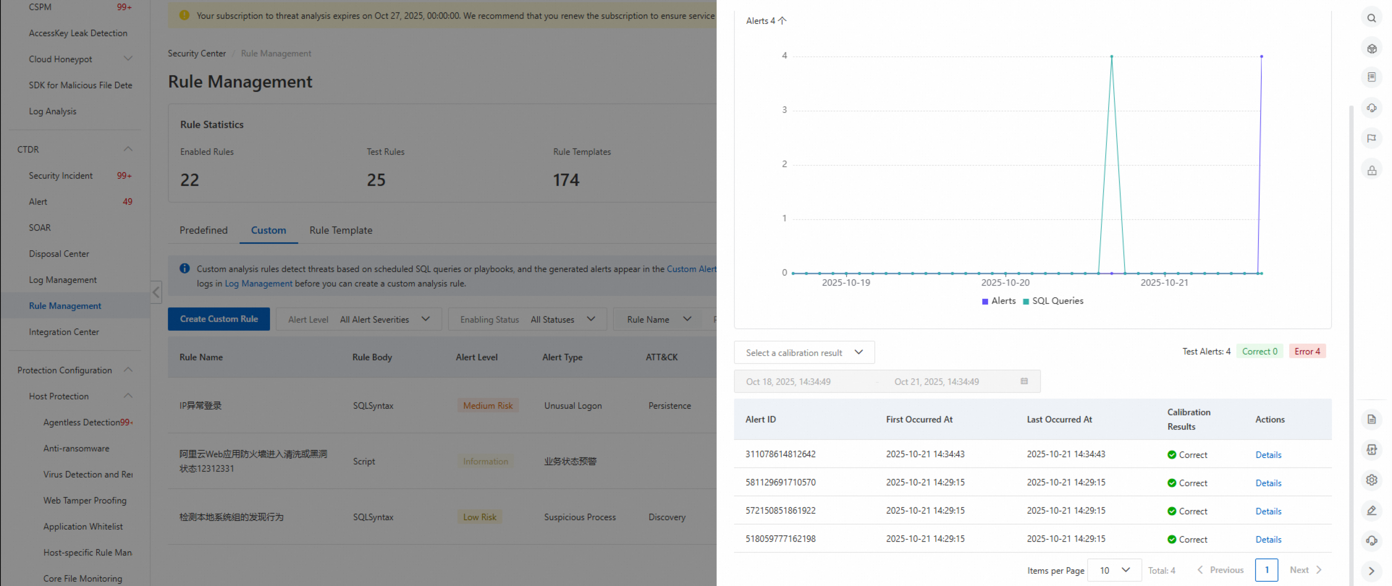Open Select a calibration result dropdown
This screenshot has width=1392, height=586.
[x=803, y=353]
